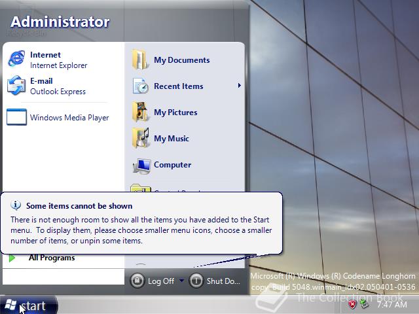This screenshot has width=419, height=314.
Task: Click the My Music note folder icon
Action: (x=141, y=138)
